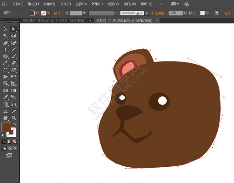Pick the Ellipse shape tool

click(5, 56)
